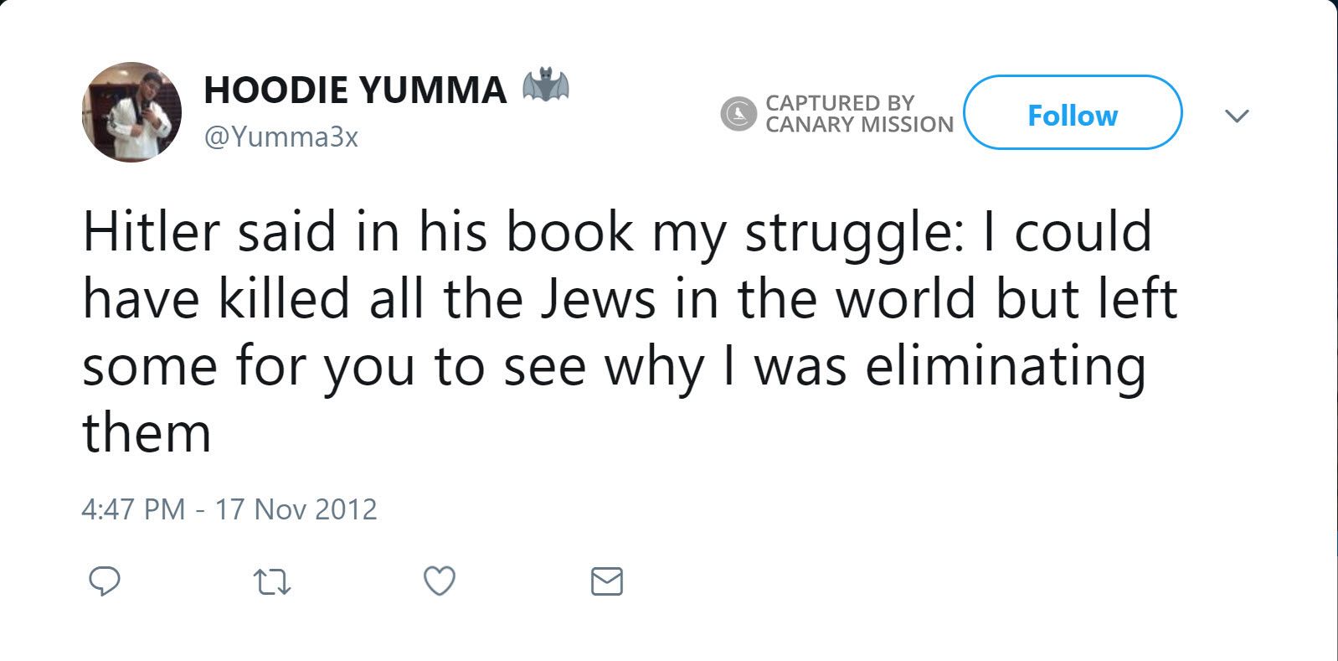
Task: Follow the @Yumma3x account
Action: (x=1072, y=113)
